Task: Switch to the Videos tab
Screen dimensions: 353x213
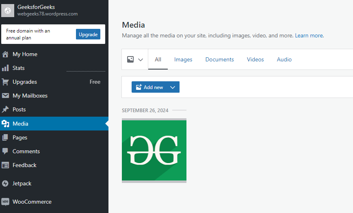Action: (x=255, y=59)
